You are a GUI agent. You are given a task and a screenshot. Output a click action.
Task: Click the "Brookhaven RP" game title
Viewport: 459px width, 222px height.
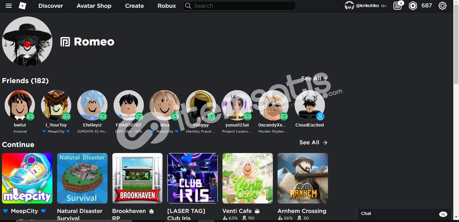click(x=133, y=215)
